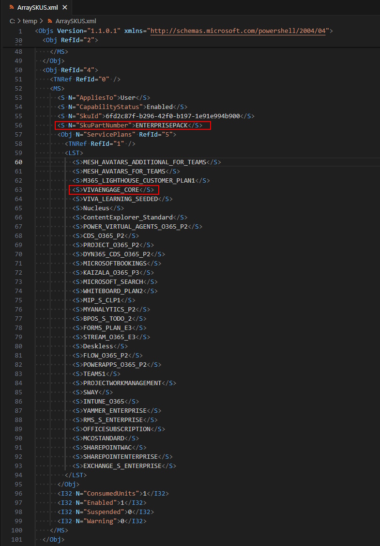Open the 'temp' breadcrumb folder
Image resolution: width=380 pixels, height=546 pixels.
pos(30,21)
